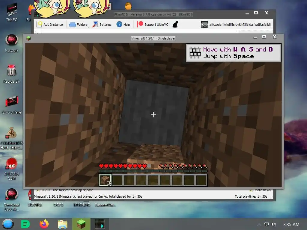Click the volume speaker tray icon
Image resolution: width=307 pixels, height=230 pixels.
click(274, 224)
